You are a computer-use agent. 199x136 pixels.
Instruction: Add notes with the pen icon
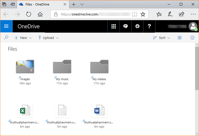170,14
